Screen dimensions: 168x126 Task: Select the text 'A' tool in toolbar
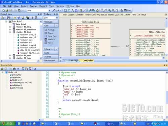(73, 10)
